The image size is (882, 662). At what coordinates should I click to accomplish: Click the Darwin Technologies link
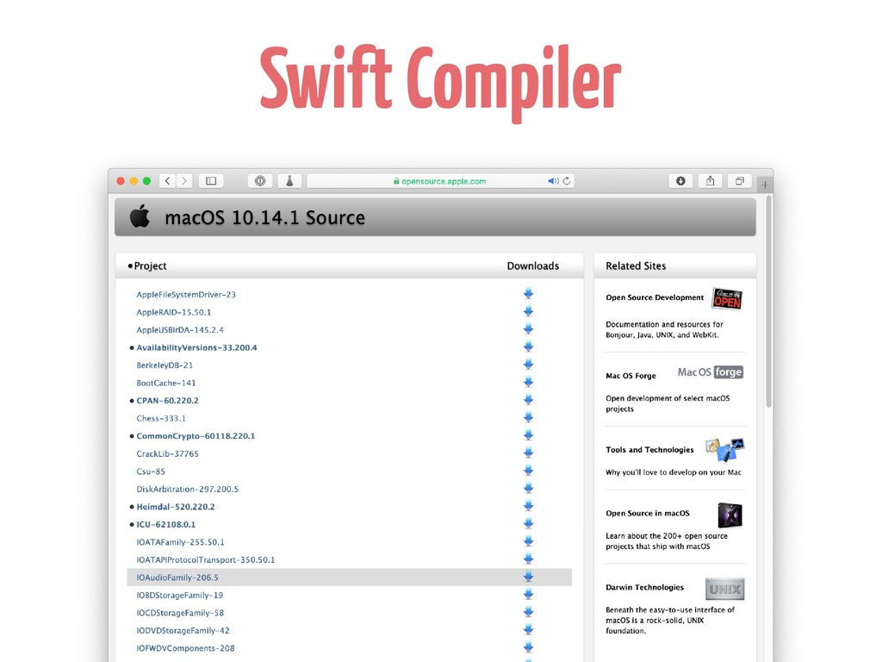(644, 587)
